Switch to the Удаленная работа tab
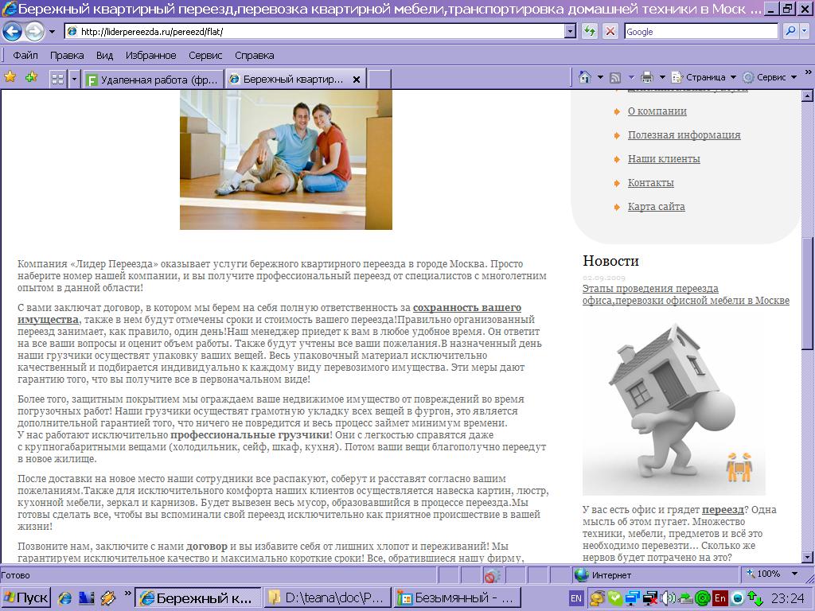Screen dimensions: 815x611 pos(151,79)
